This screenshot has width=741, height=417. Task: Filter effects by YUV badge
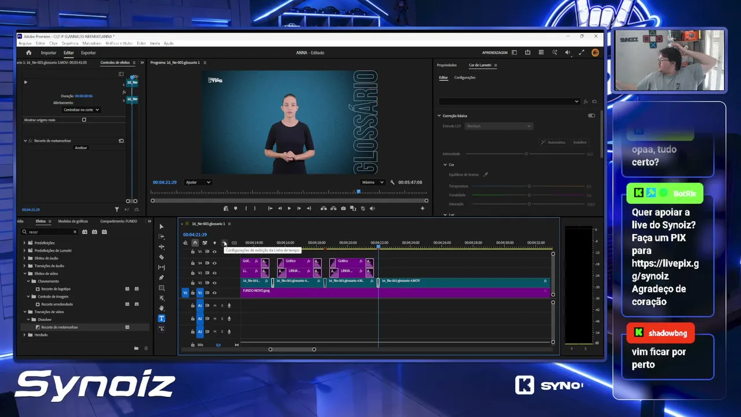(104, 232)
